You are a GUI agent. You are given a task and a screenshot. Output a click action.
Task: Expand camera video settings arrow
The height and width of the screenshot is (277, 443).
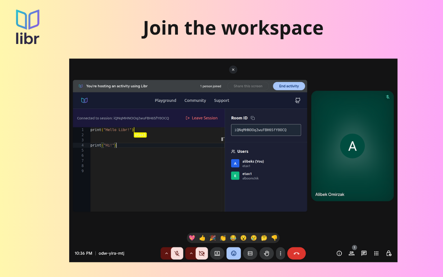click(191, 253)
